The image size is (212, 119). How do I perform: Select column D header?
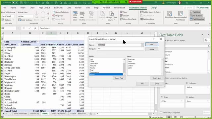coord(51,33)
